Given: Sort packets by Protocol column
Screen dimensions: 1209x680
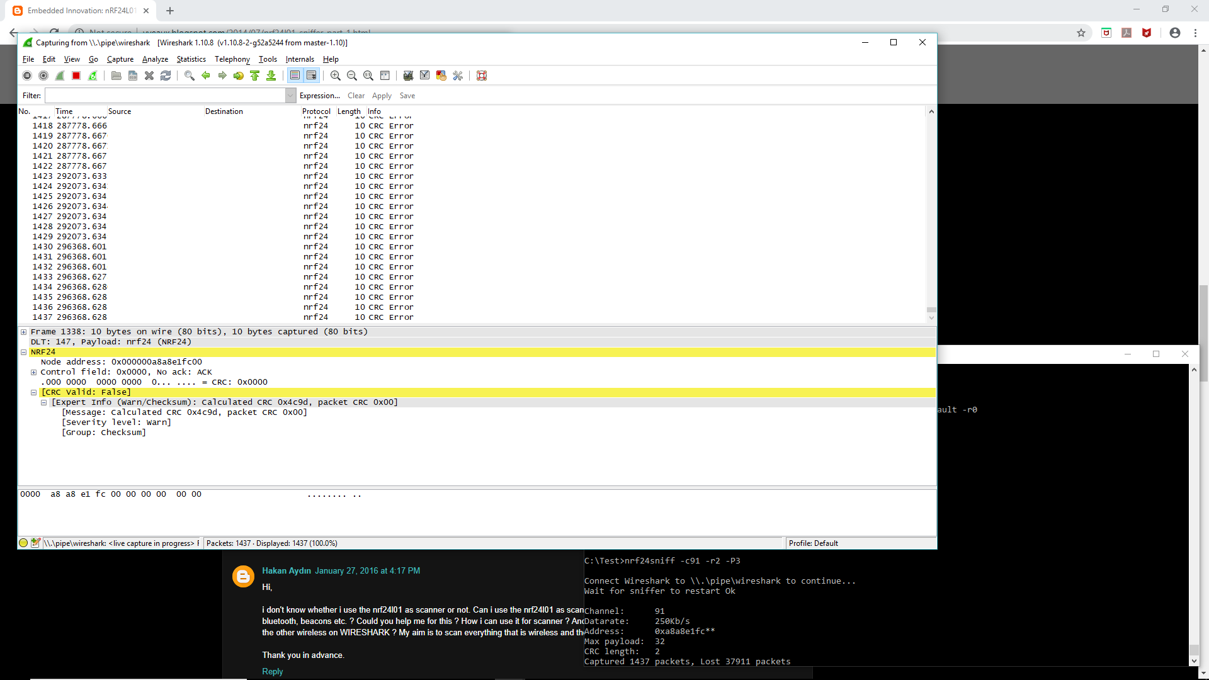Looking at the screenshot, I should tap(316, 111).
